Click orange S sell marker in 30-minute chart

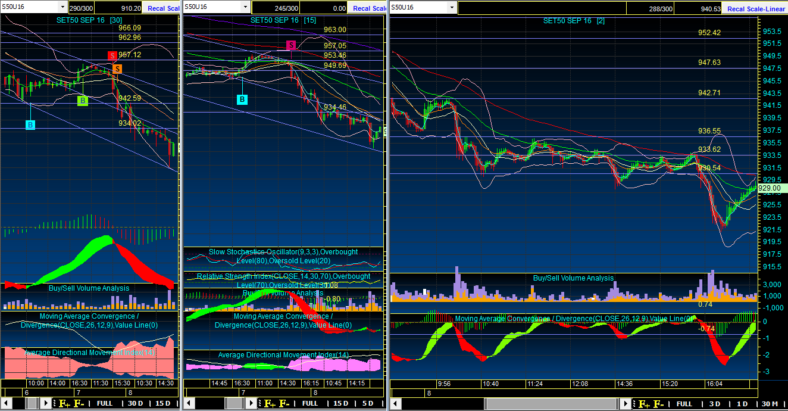tap(117, 69)
